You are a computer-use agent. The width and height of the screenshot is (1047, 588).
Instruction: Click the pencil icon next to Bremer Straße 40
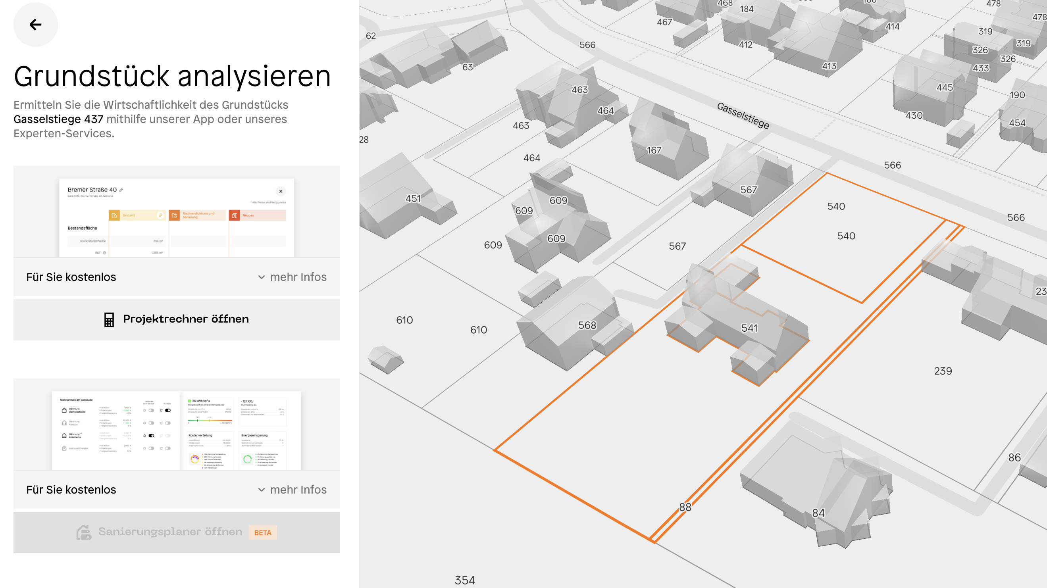pos(121,190)
